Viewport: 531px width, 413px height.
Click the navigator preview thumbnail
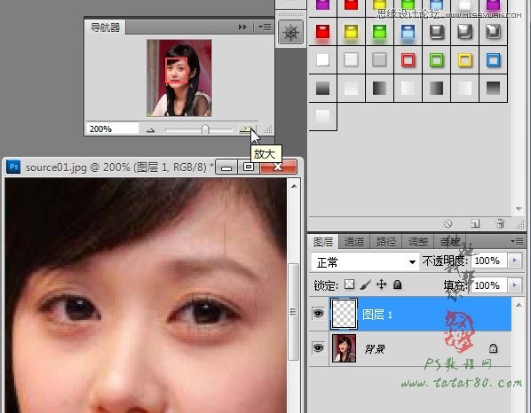pyautogui.click(x=179, y=78)
